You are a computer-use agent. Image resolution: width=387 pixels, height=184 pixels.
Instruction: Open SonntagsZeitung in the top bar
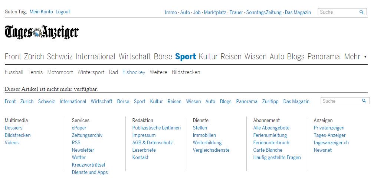click(263, 12)
